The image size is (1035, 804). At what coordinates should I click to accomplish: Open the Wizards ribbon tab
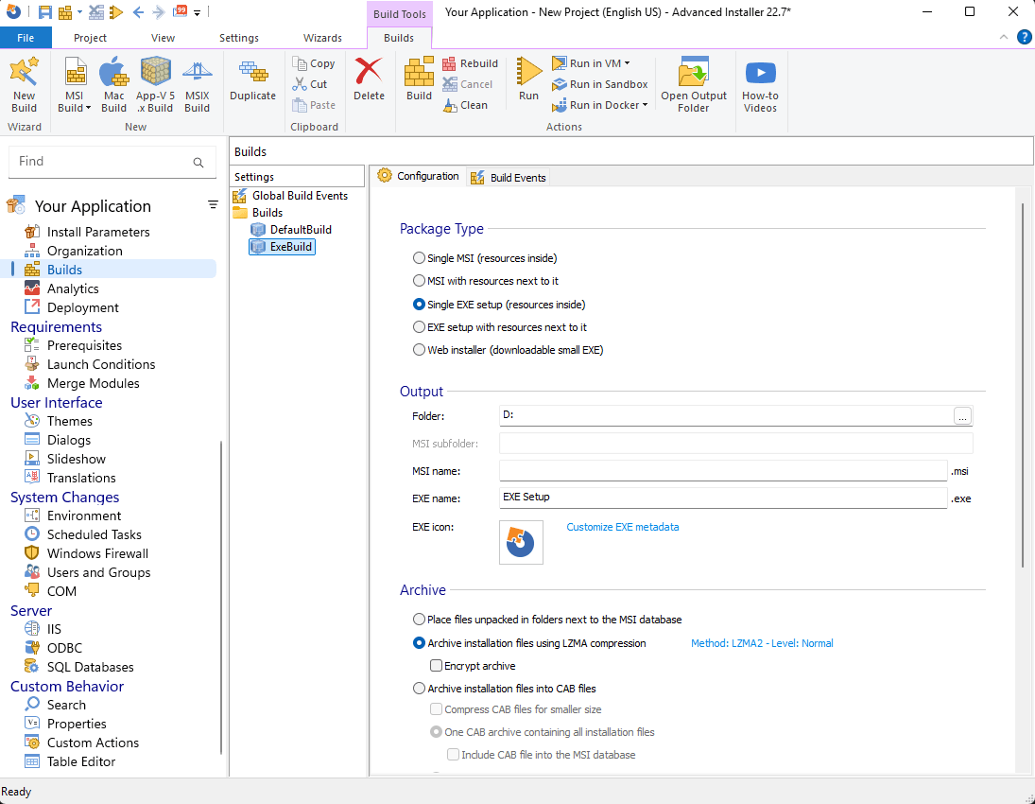(322, 38)
